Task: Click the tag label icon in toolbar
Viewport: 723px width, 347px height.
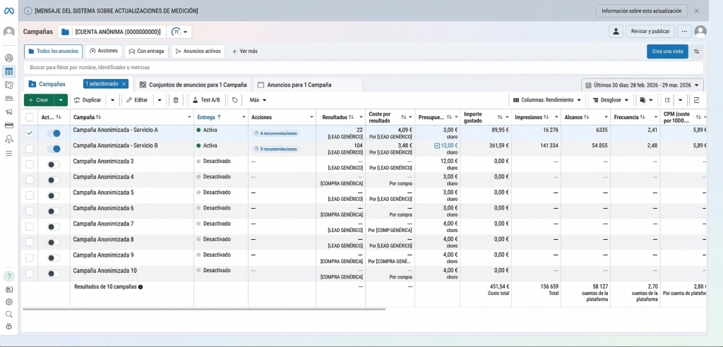Action: pos(234,100)
